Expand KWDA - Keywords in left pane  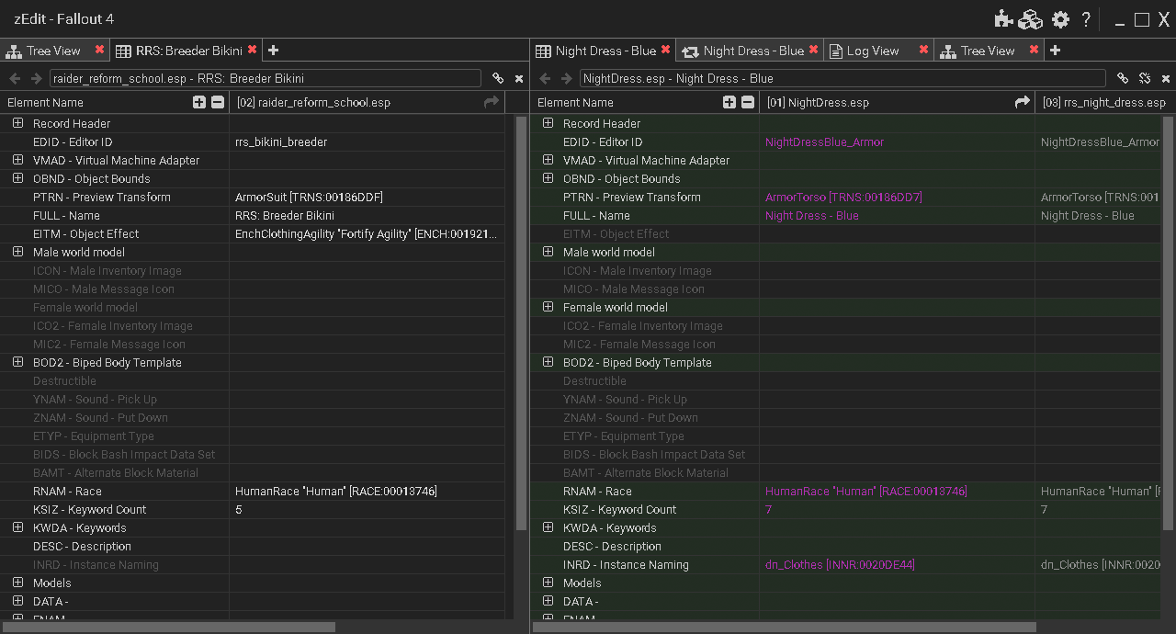click(17, 527)
